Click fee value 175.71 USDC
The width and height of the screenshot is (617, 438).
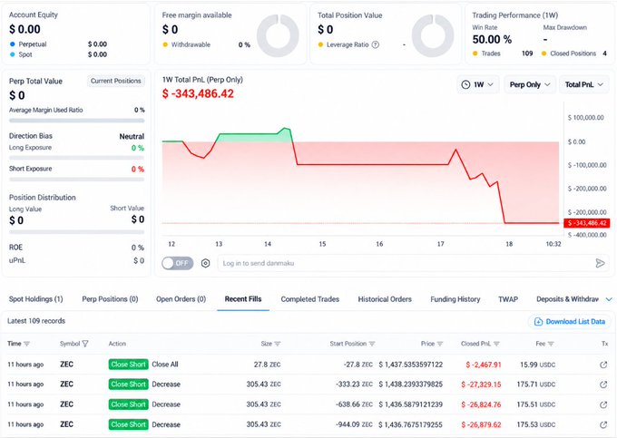tap(536, 384)
